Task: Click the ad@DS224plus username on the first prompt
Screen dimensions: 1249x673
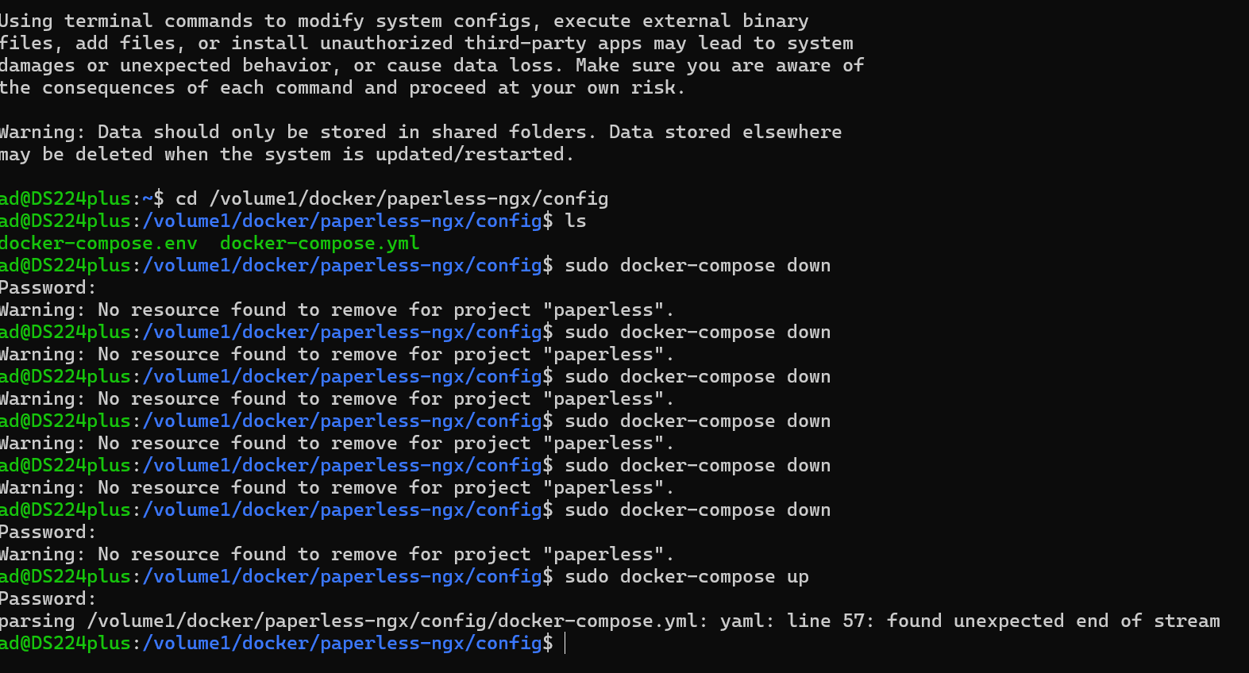Action: coord(65,199)
